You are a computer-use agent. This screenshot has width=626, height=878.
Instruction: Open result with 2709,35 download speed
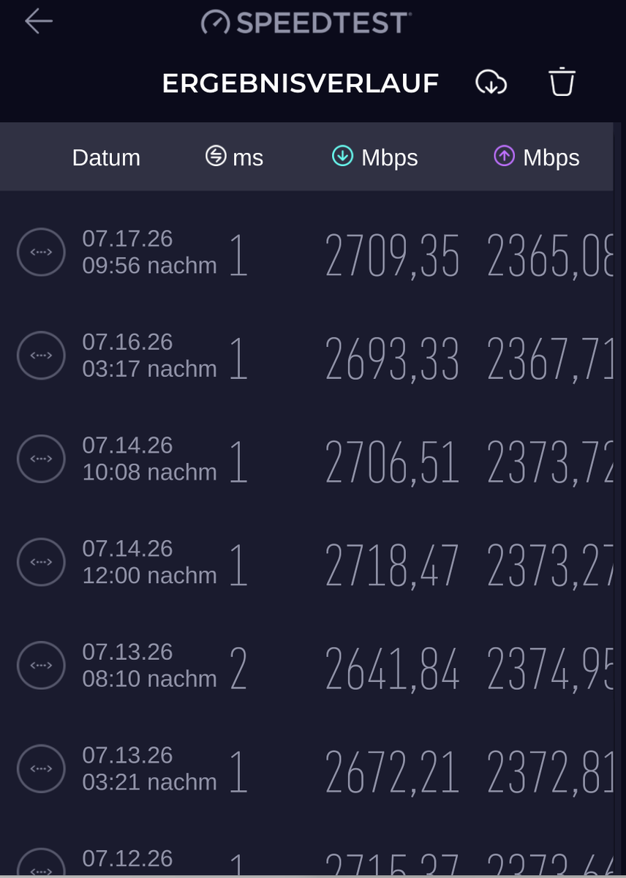(x=313, y=252)
